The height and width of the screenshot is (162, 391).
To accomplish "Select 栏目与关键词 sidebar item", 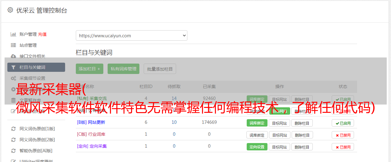I will tap(36, 67).
